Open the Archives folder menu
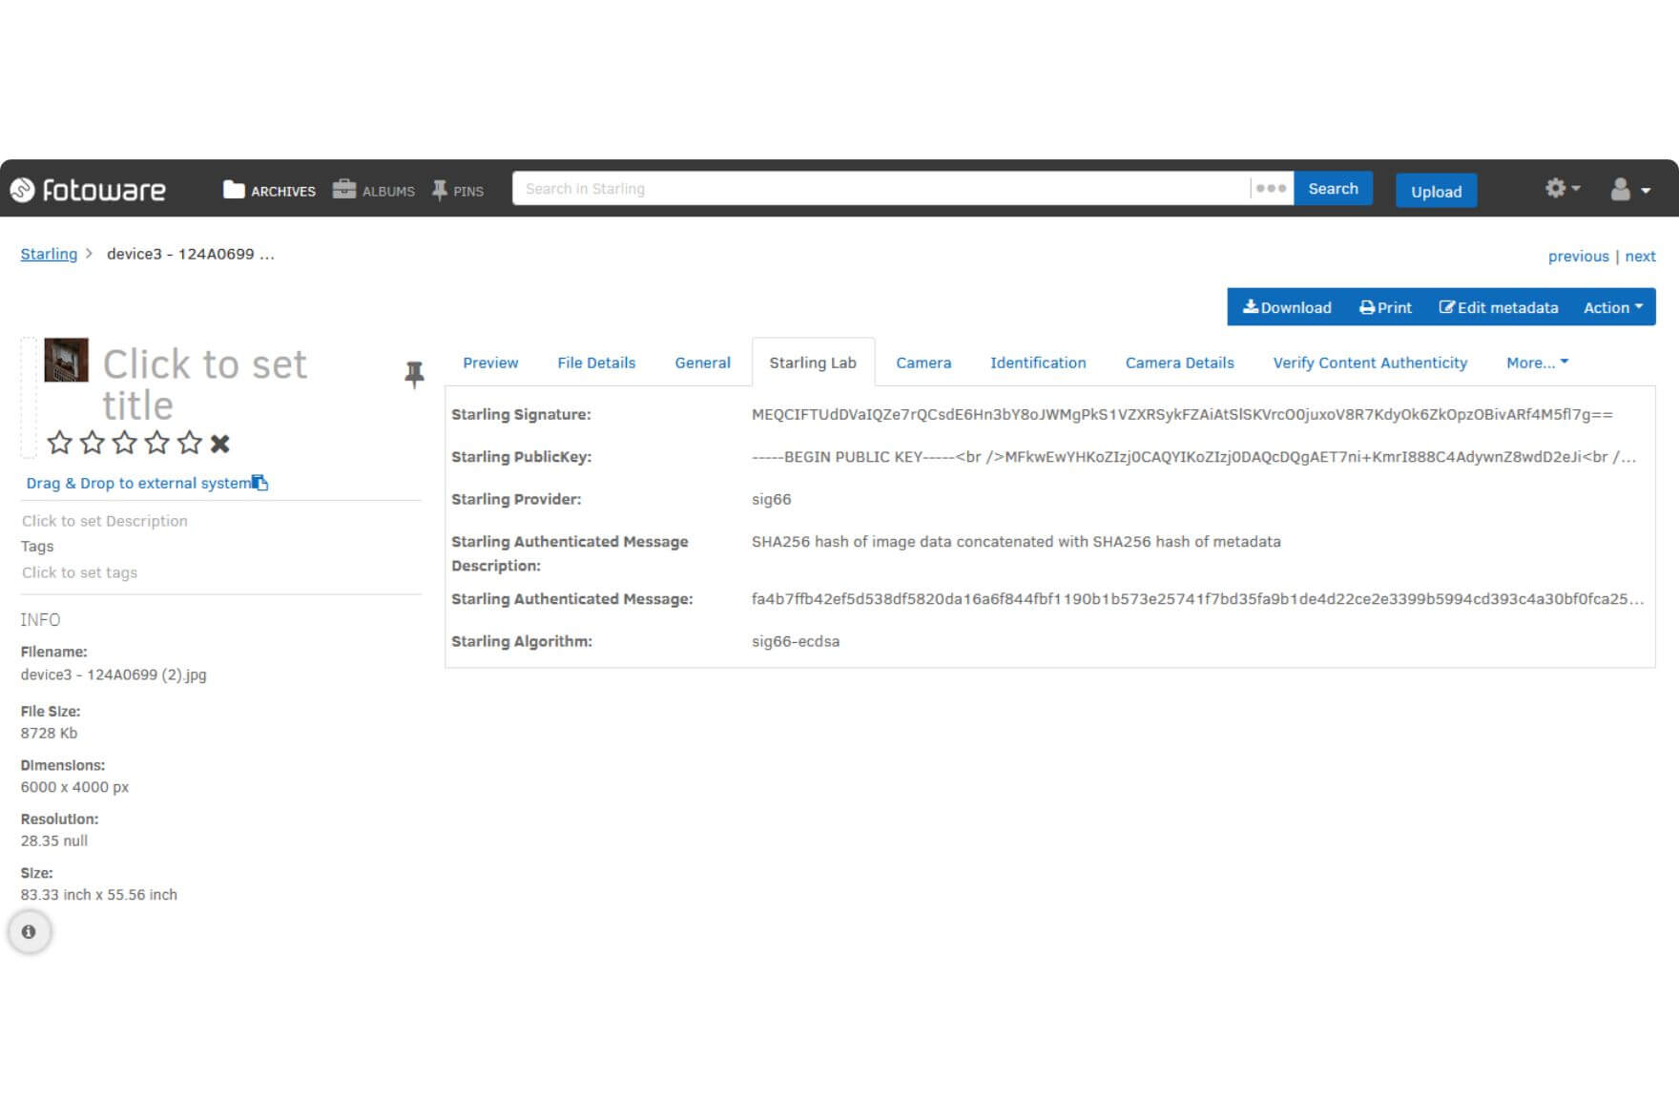1679x1120 pixels. click(x=269, y=190)
